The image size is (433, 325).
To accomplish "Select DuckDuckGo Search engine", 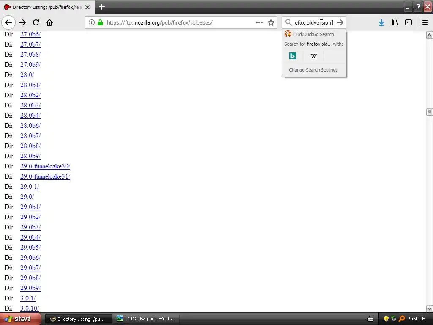I will [314, 34].
